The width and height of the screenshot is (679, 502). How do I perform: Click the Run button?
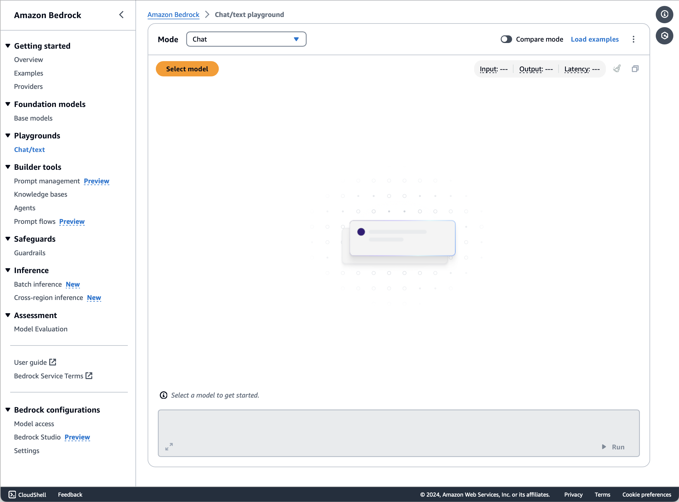pyautogui.click(x=613, y=447)
